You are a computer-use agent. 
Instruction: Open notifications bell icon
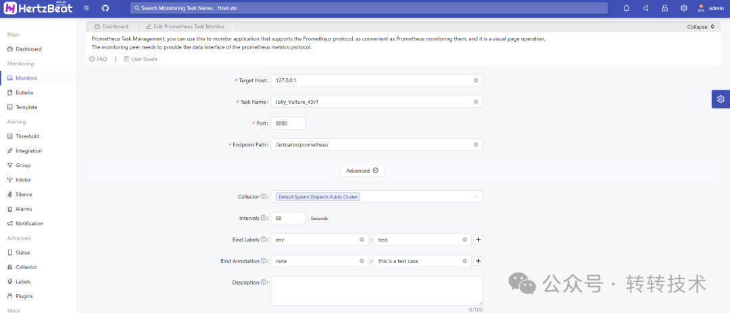627,8
